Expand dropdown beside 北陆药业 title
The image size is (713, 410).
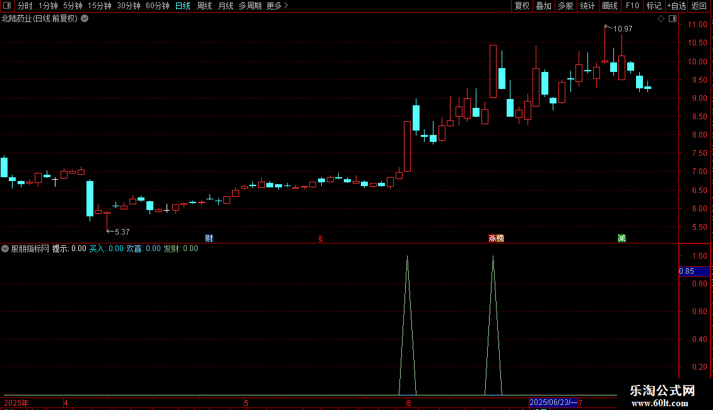coord(85,19)
